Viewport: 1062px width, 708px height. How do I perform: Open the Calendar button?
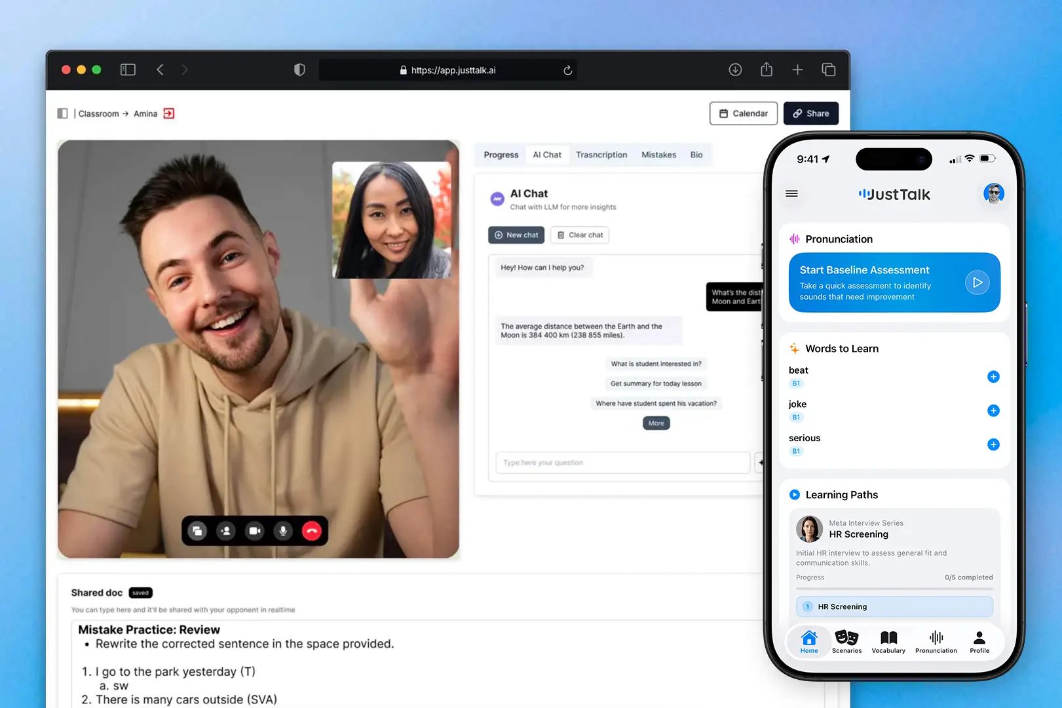point(744,113)
